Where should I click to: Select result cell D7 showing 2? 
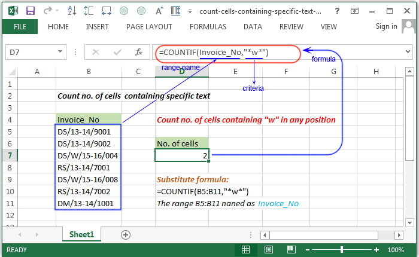[x=182, y=155]
